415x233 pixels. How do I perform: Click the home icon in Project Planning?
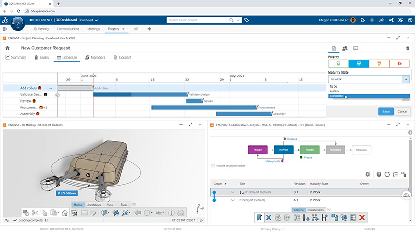8,48
